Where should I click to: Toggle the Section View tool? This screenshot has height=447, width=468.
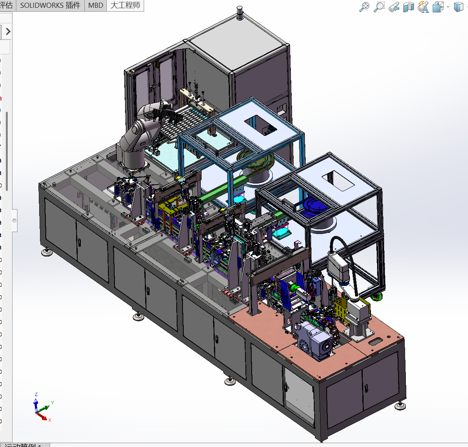pyautogui.click(x=409, y=7)
